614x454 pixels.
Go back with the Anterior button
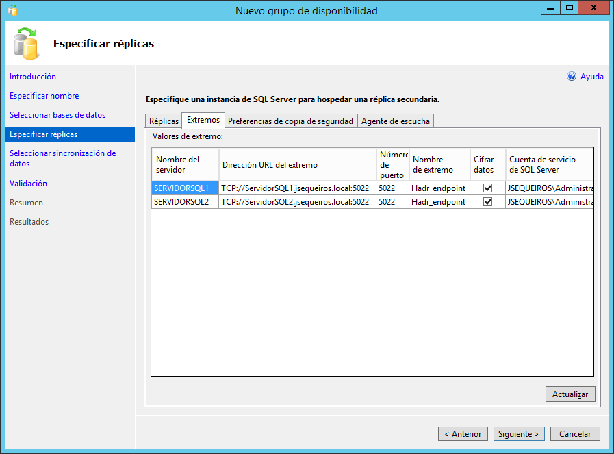coord(463,433)
